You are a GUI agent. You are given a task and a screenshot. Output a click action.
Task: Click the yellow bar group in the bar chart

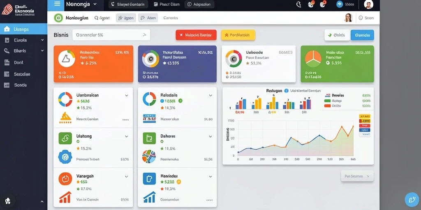pos(257,103)
